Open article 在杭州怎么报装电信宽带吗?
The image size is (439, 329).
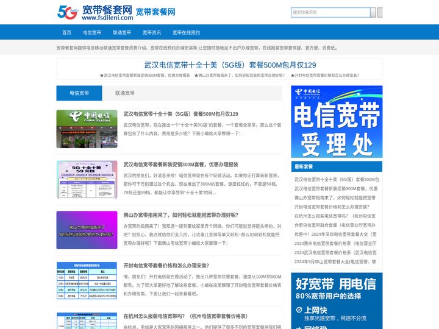pos(185,316)
